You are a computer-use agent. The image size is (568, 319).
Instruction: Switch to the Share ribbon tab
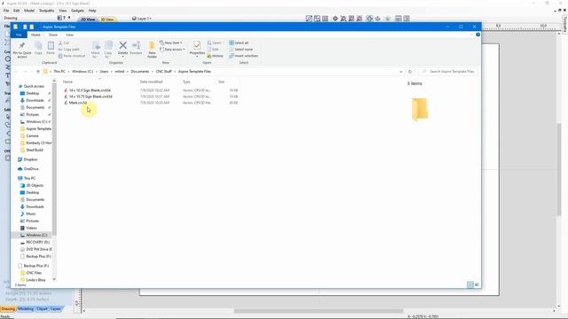pos(53,35)
